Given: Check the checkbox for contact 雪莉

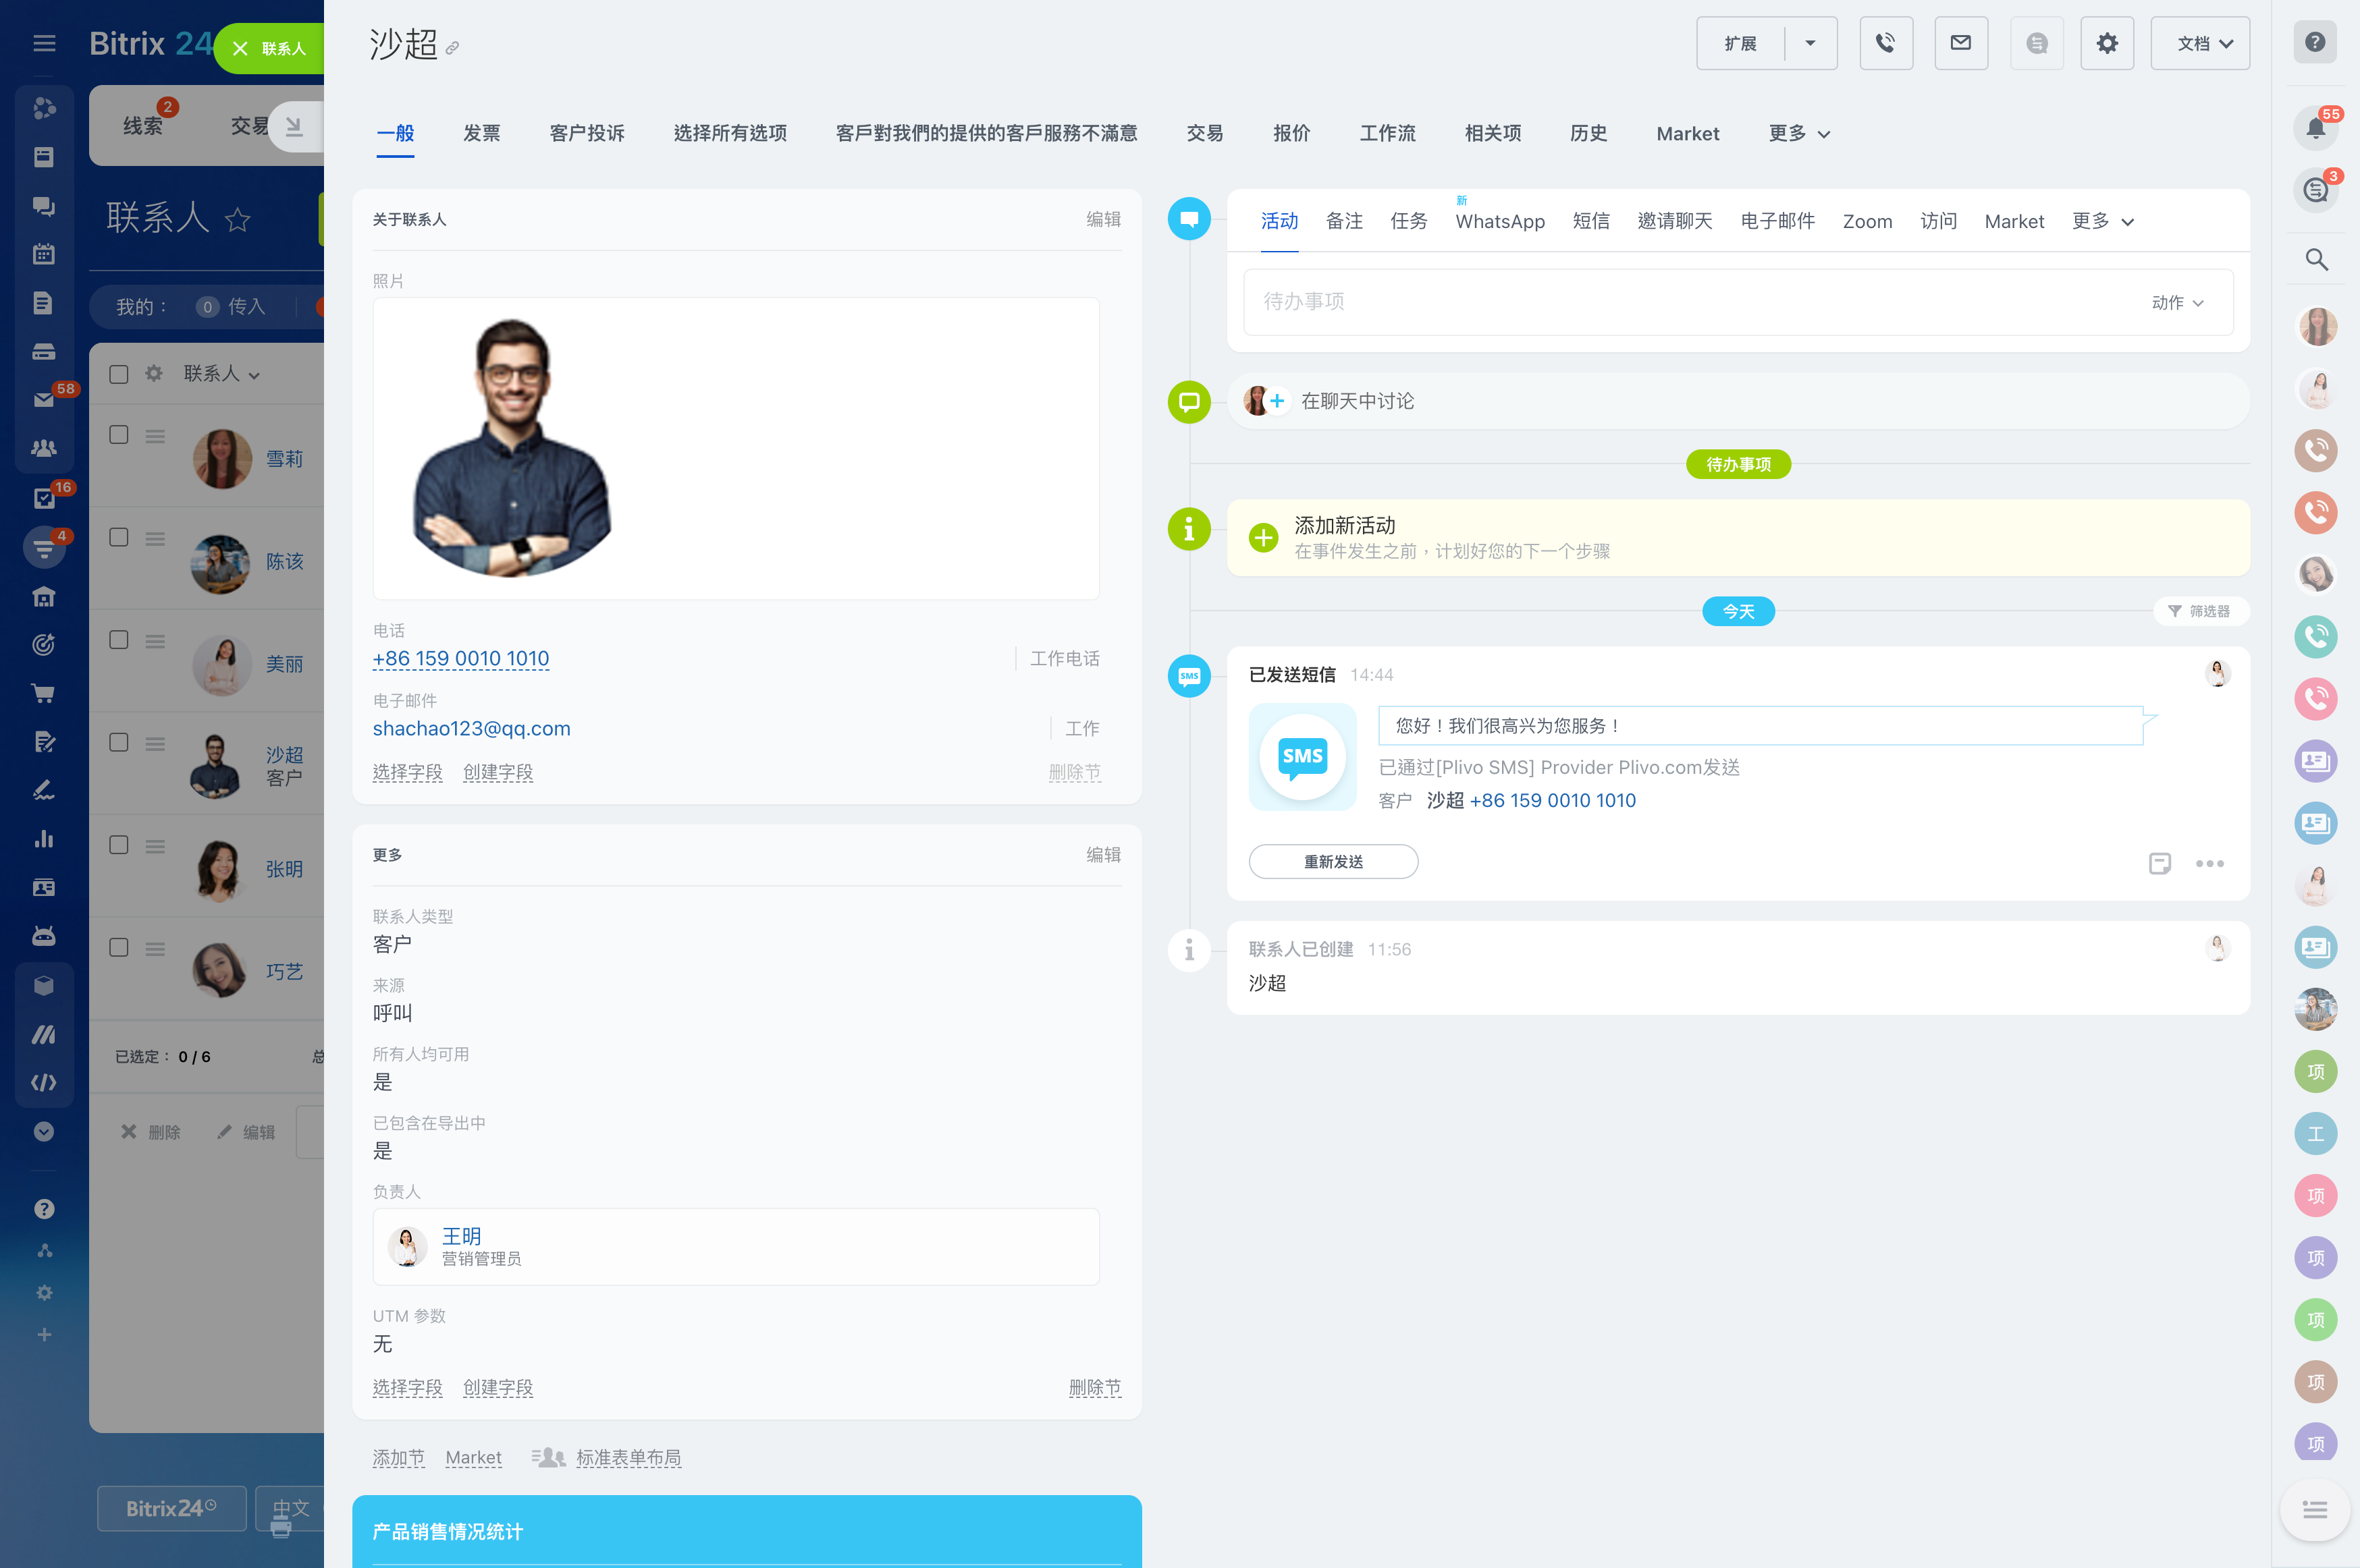Looking at the screenshot, I should click(x=119, y=434).
